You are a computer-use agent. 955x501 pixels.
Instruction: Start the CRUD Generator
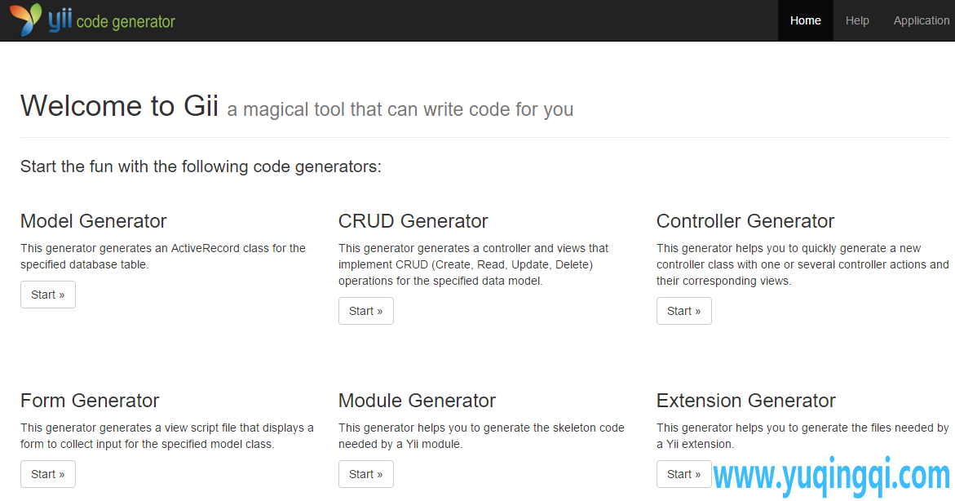[365, 311]
